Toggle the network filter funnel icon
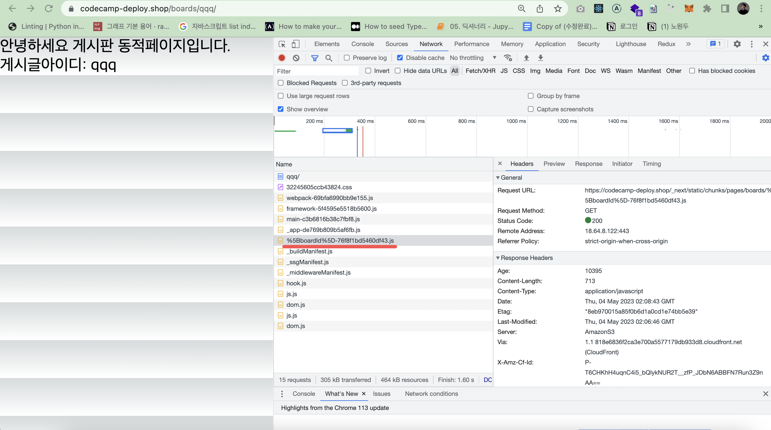 coord(315,58)
